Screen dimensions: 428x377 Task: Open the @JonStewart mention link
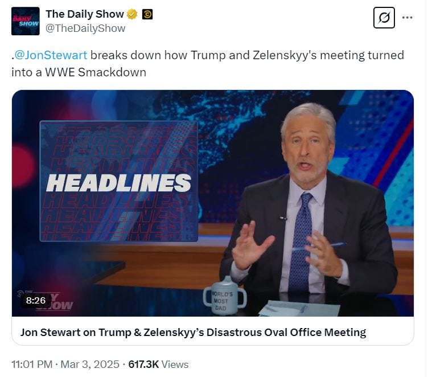point(51,55)
